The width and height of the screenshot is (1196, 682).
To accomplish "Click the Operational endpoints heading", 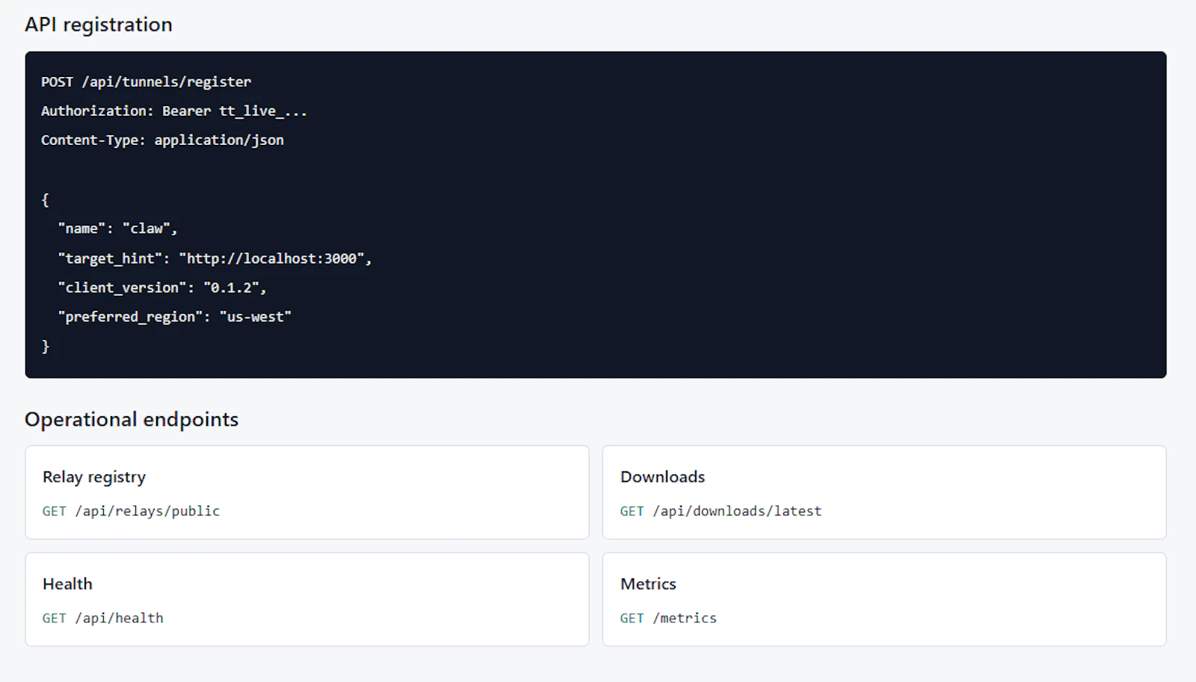I will click(x=132, y=419).
